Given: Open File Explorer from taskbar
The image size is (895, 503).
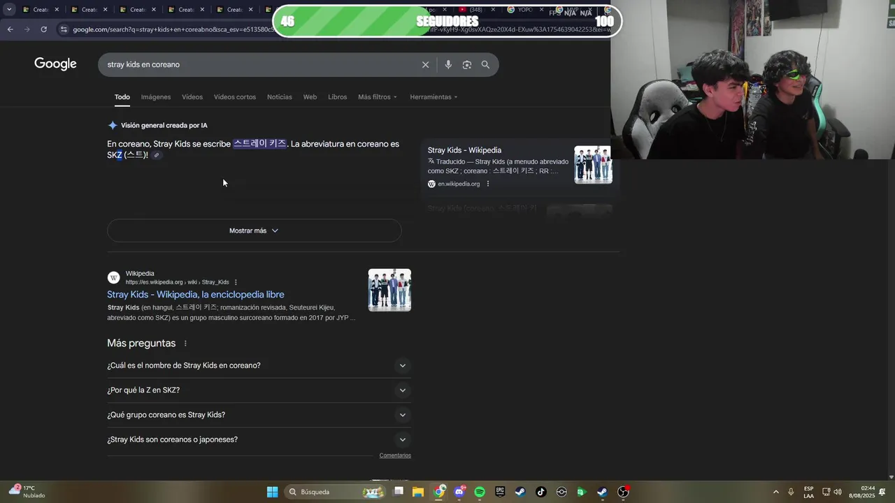Looking at the screenshot, I should 418,492.
